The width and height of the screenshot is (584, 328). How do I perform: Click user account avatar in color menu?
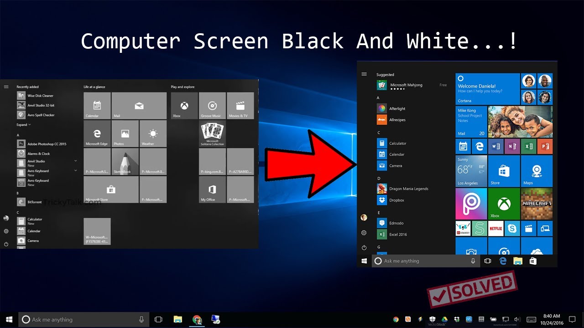(x=364, y=217)
